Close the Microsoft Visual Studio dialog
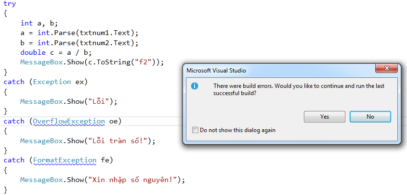This screenshot has height=195, width=407. (x=386, y=69)
